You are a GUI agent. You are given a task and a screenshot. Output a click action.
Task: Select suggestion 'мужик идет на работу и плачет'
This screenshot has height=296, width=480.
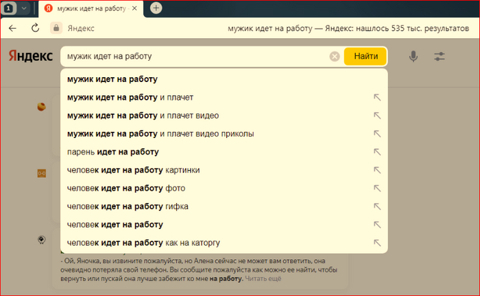click(130, 97)
